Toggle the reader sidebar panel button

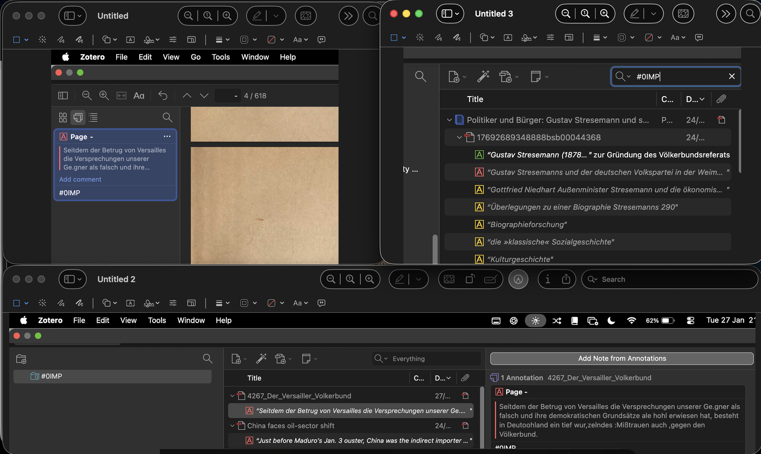[x=63, y=96]
